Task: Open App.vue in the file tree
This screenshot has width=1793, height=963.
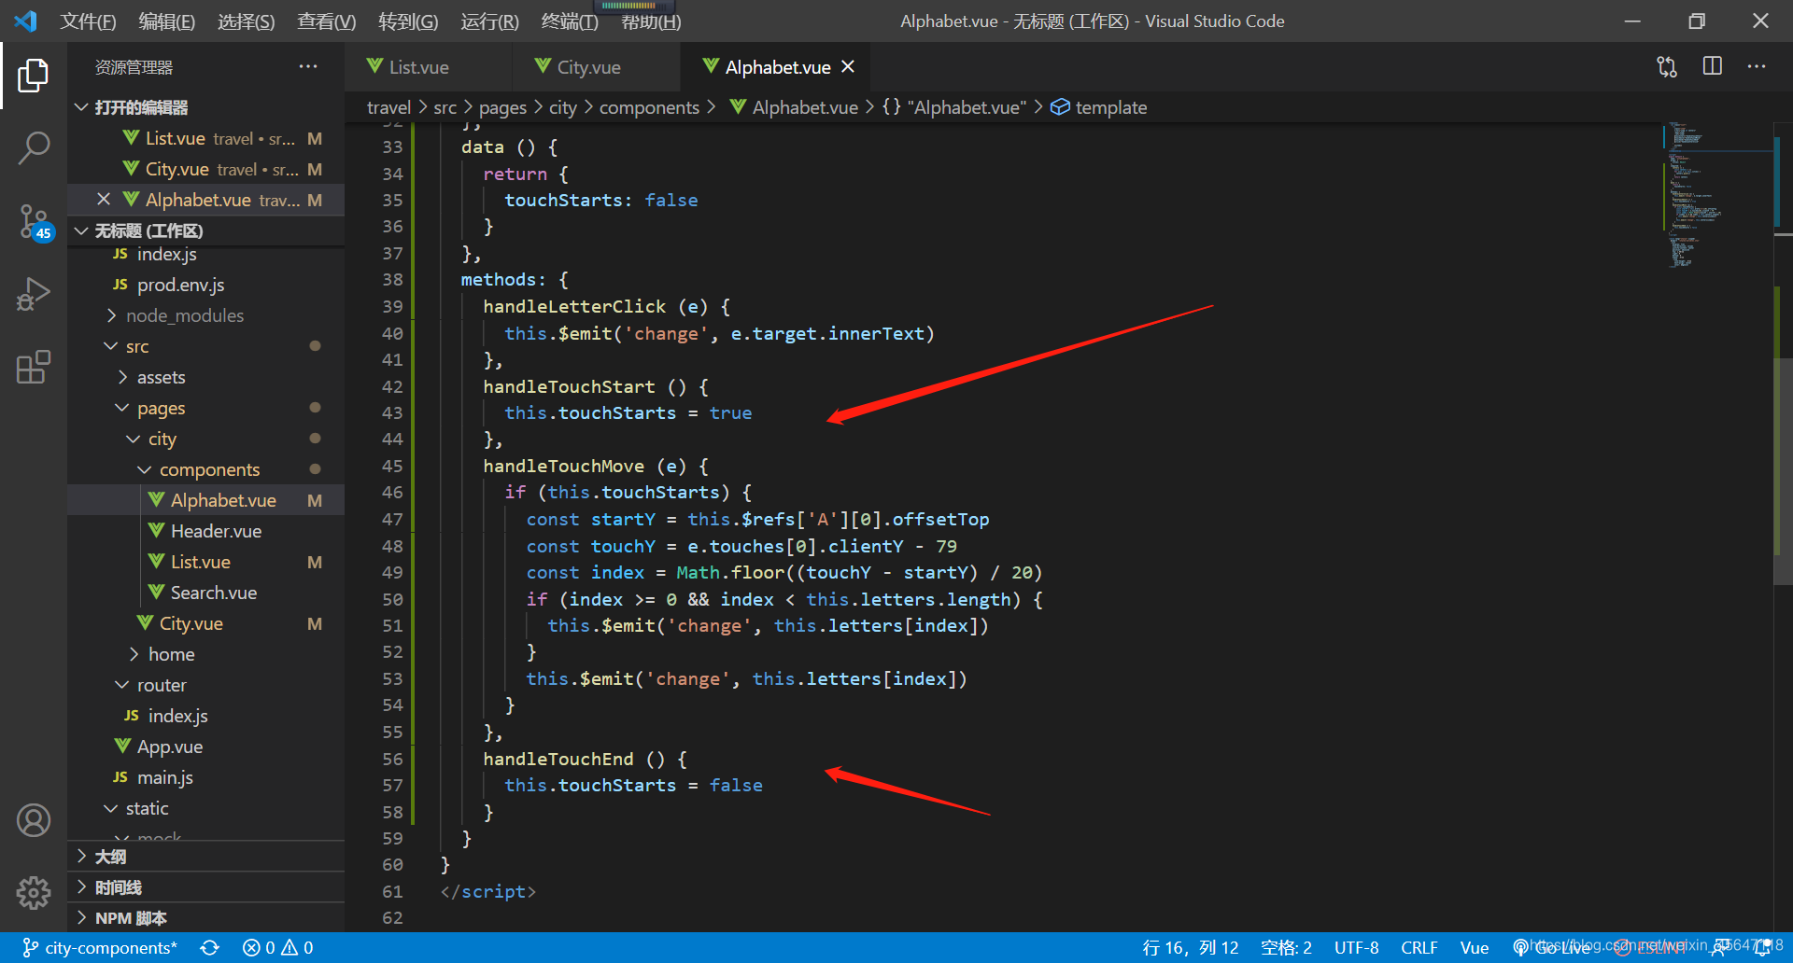Action: [206, 747]
